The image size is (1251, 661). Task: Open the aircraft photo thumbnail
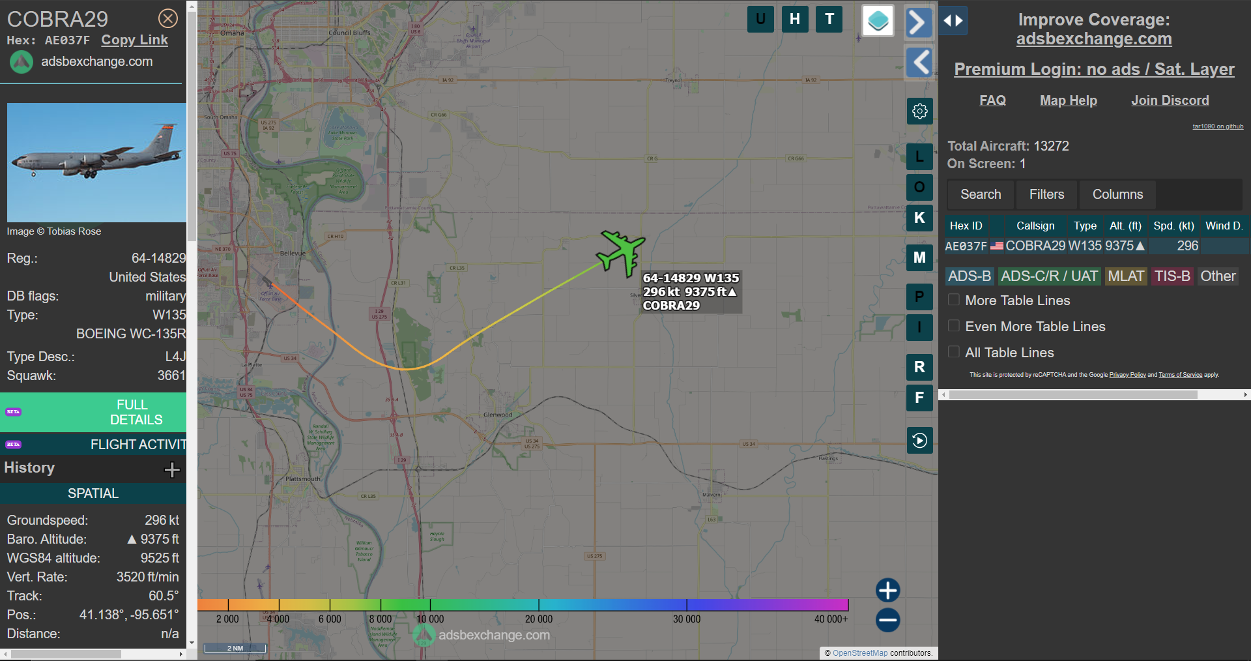tap(96, 162)
